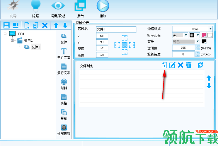The image size is (218, 146).
Task: Move file up in the file list
Action: 209,78
